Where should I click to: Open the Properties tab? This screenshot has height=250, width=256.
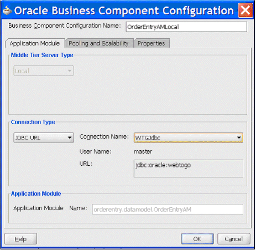(151, 43)
